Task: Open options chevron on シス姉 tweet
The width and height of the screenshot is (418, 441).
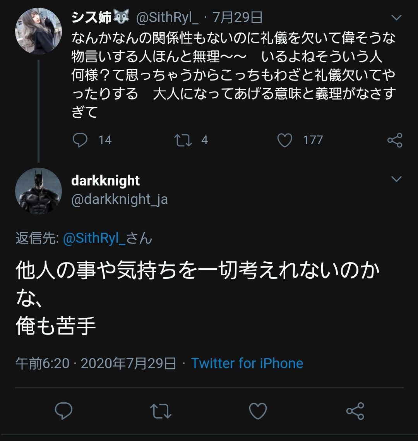Action: pyautogui.click(x=397, y=18)
